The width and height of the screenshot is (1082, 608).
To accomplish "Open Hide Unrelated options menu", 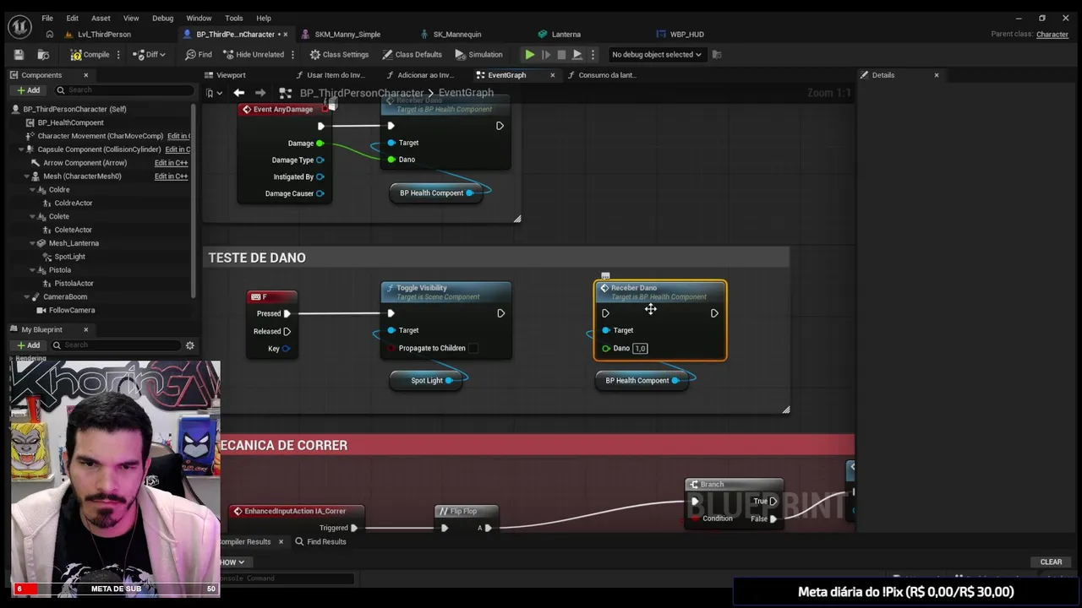I will [x=292, y=54].
